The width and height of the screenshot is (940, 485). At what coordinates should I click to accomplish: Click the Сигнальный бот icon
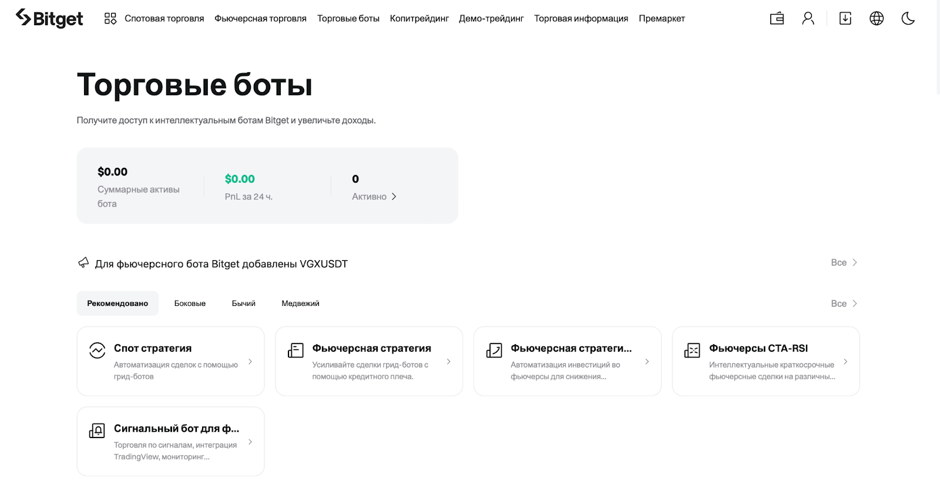[x=97, y=431]
